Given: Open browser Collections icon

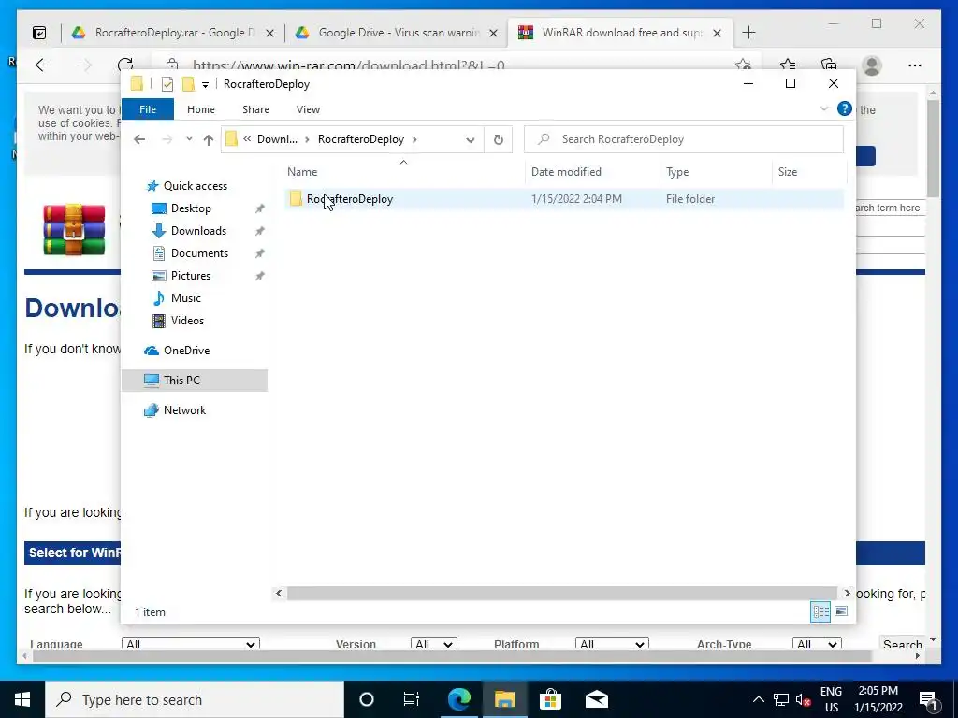Looking at the screenshot, I should tap(829, 65).
